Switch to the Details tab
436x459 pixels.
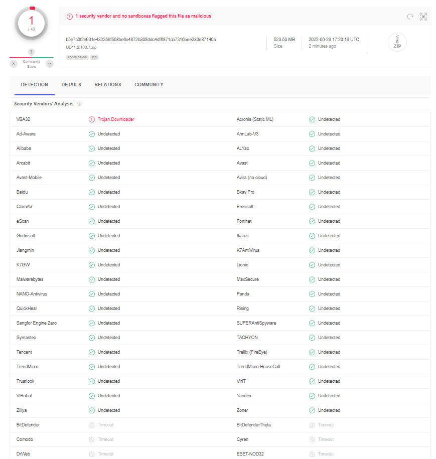point(71,85)
